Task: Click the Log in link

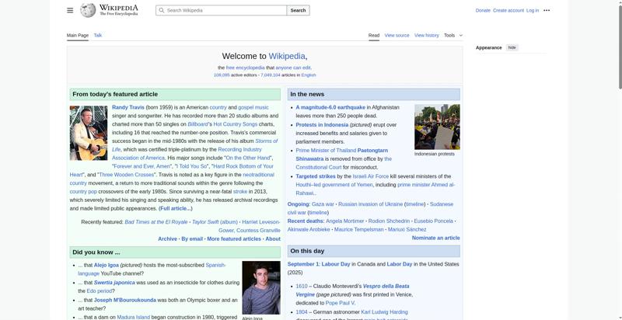Action: 533,10
